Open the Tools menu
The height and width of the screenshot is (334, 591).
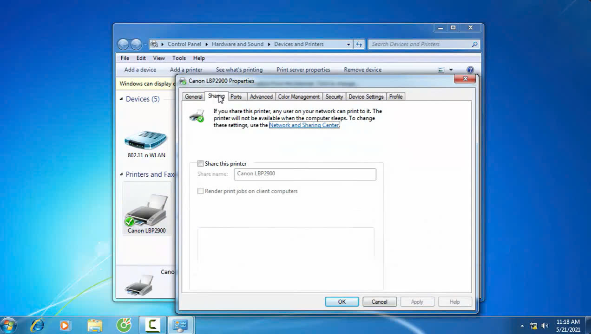pos(179,58)
